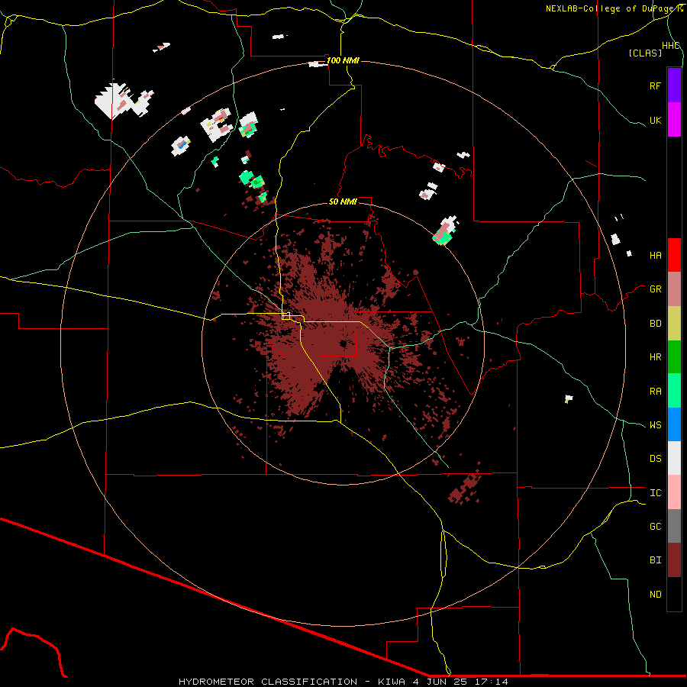The width and height of the screenshot is (687, 687).
Task: Click the RA legend label
Action: [655, 392]
